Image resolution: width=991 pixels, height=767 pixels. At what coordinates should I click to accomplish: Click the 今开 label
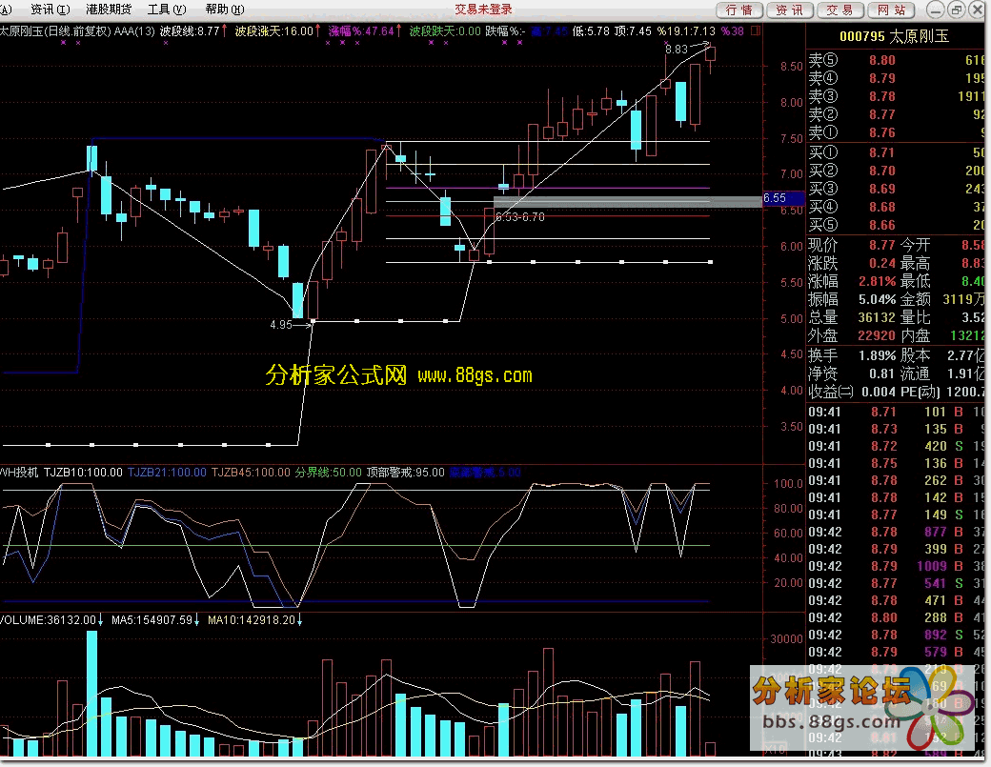[915, 245]
